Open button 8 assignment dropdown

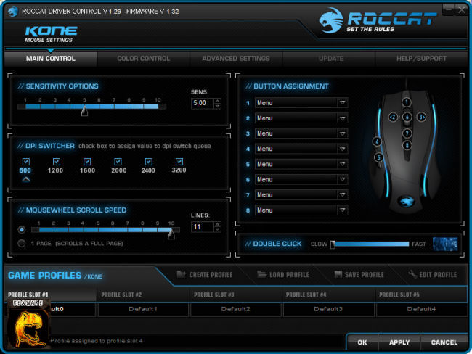point(342,210)
